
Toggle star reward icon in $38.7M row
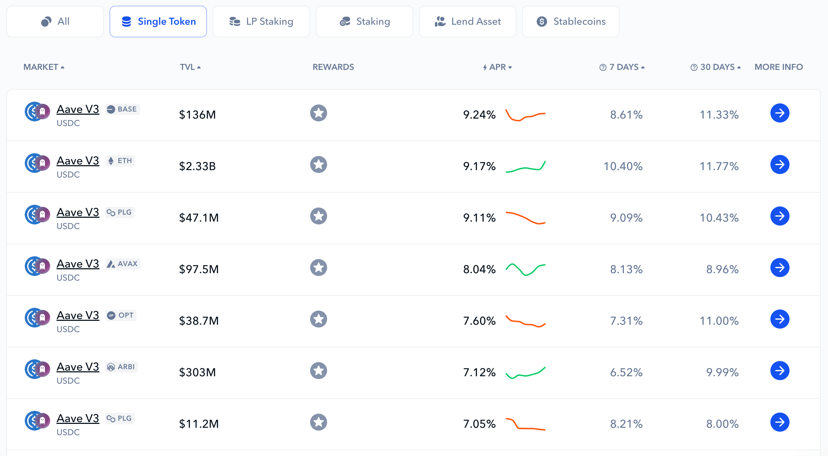(x=319, y=319)
